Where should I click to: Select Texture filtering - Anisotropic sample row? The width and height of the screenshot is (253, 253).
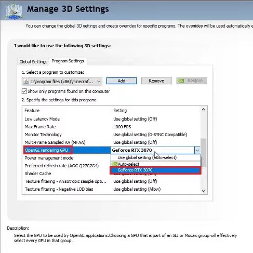(x=111, y=181)
